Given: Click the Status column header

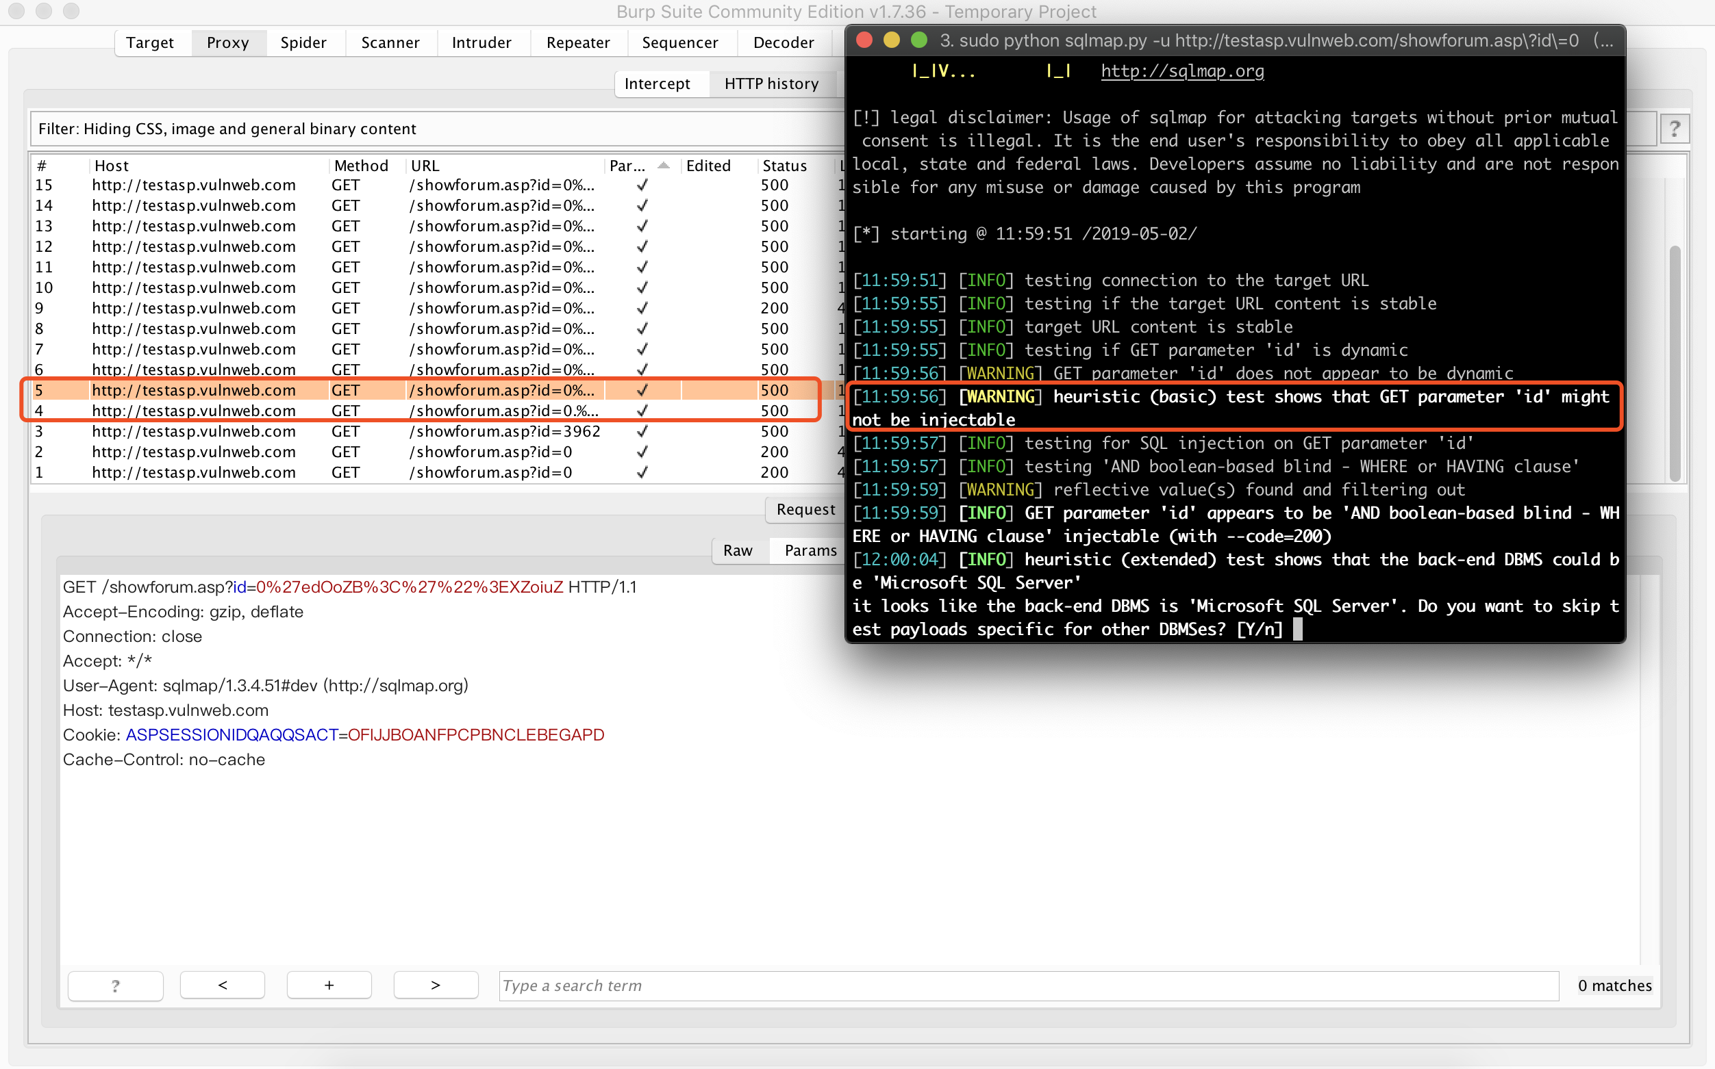Looking at the screenshot, I should (x=786, y=166).
